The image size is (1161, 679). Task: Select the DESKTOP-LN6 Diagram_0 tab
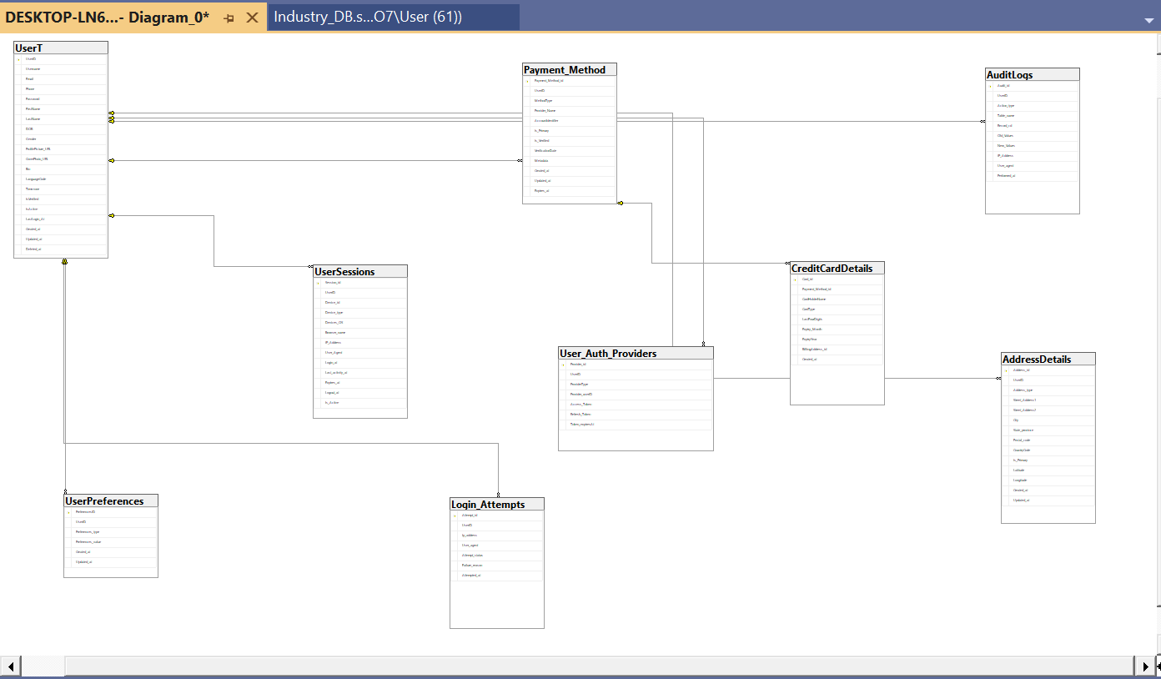(x=107, y=17)
